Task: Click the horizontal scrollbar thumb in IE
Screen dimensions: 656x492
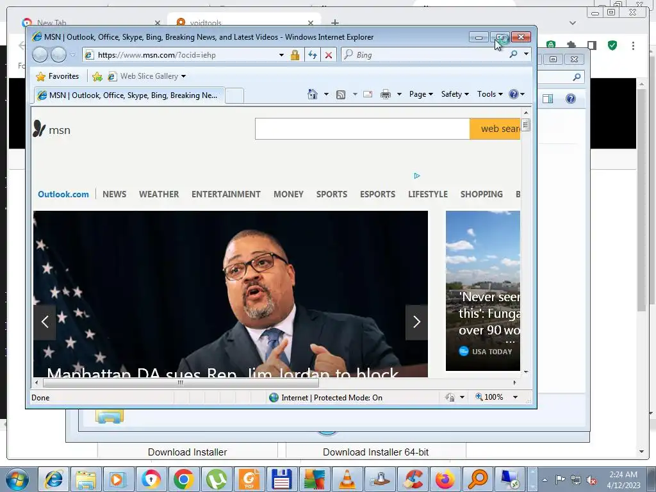Action: [180, 382]
